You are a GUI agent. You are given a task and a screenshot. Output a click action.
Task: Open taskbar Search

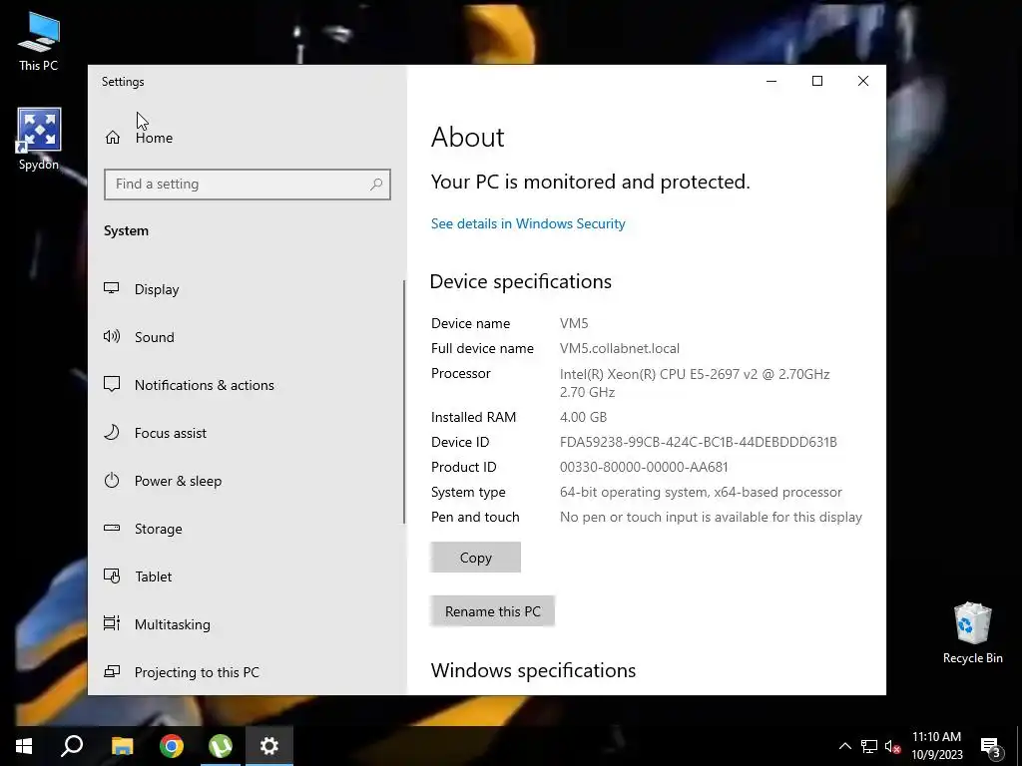click(72, 746)
